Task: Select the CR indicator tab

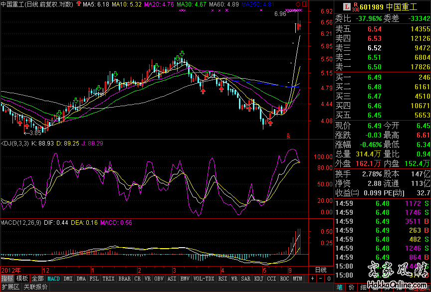Action: (138, 279)
